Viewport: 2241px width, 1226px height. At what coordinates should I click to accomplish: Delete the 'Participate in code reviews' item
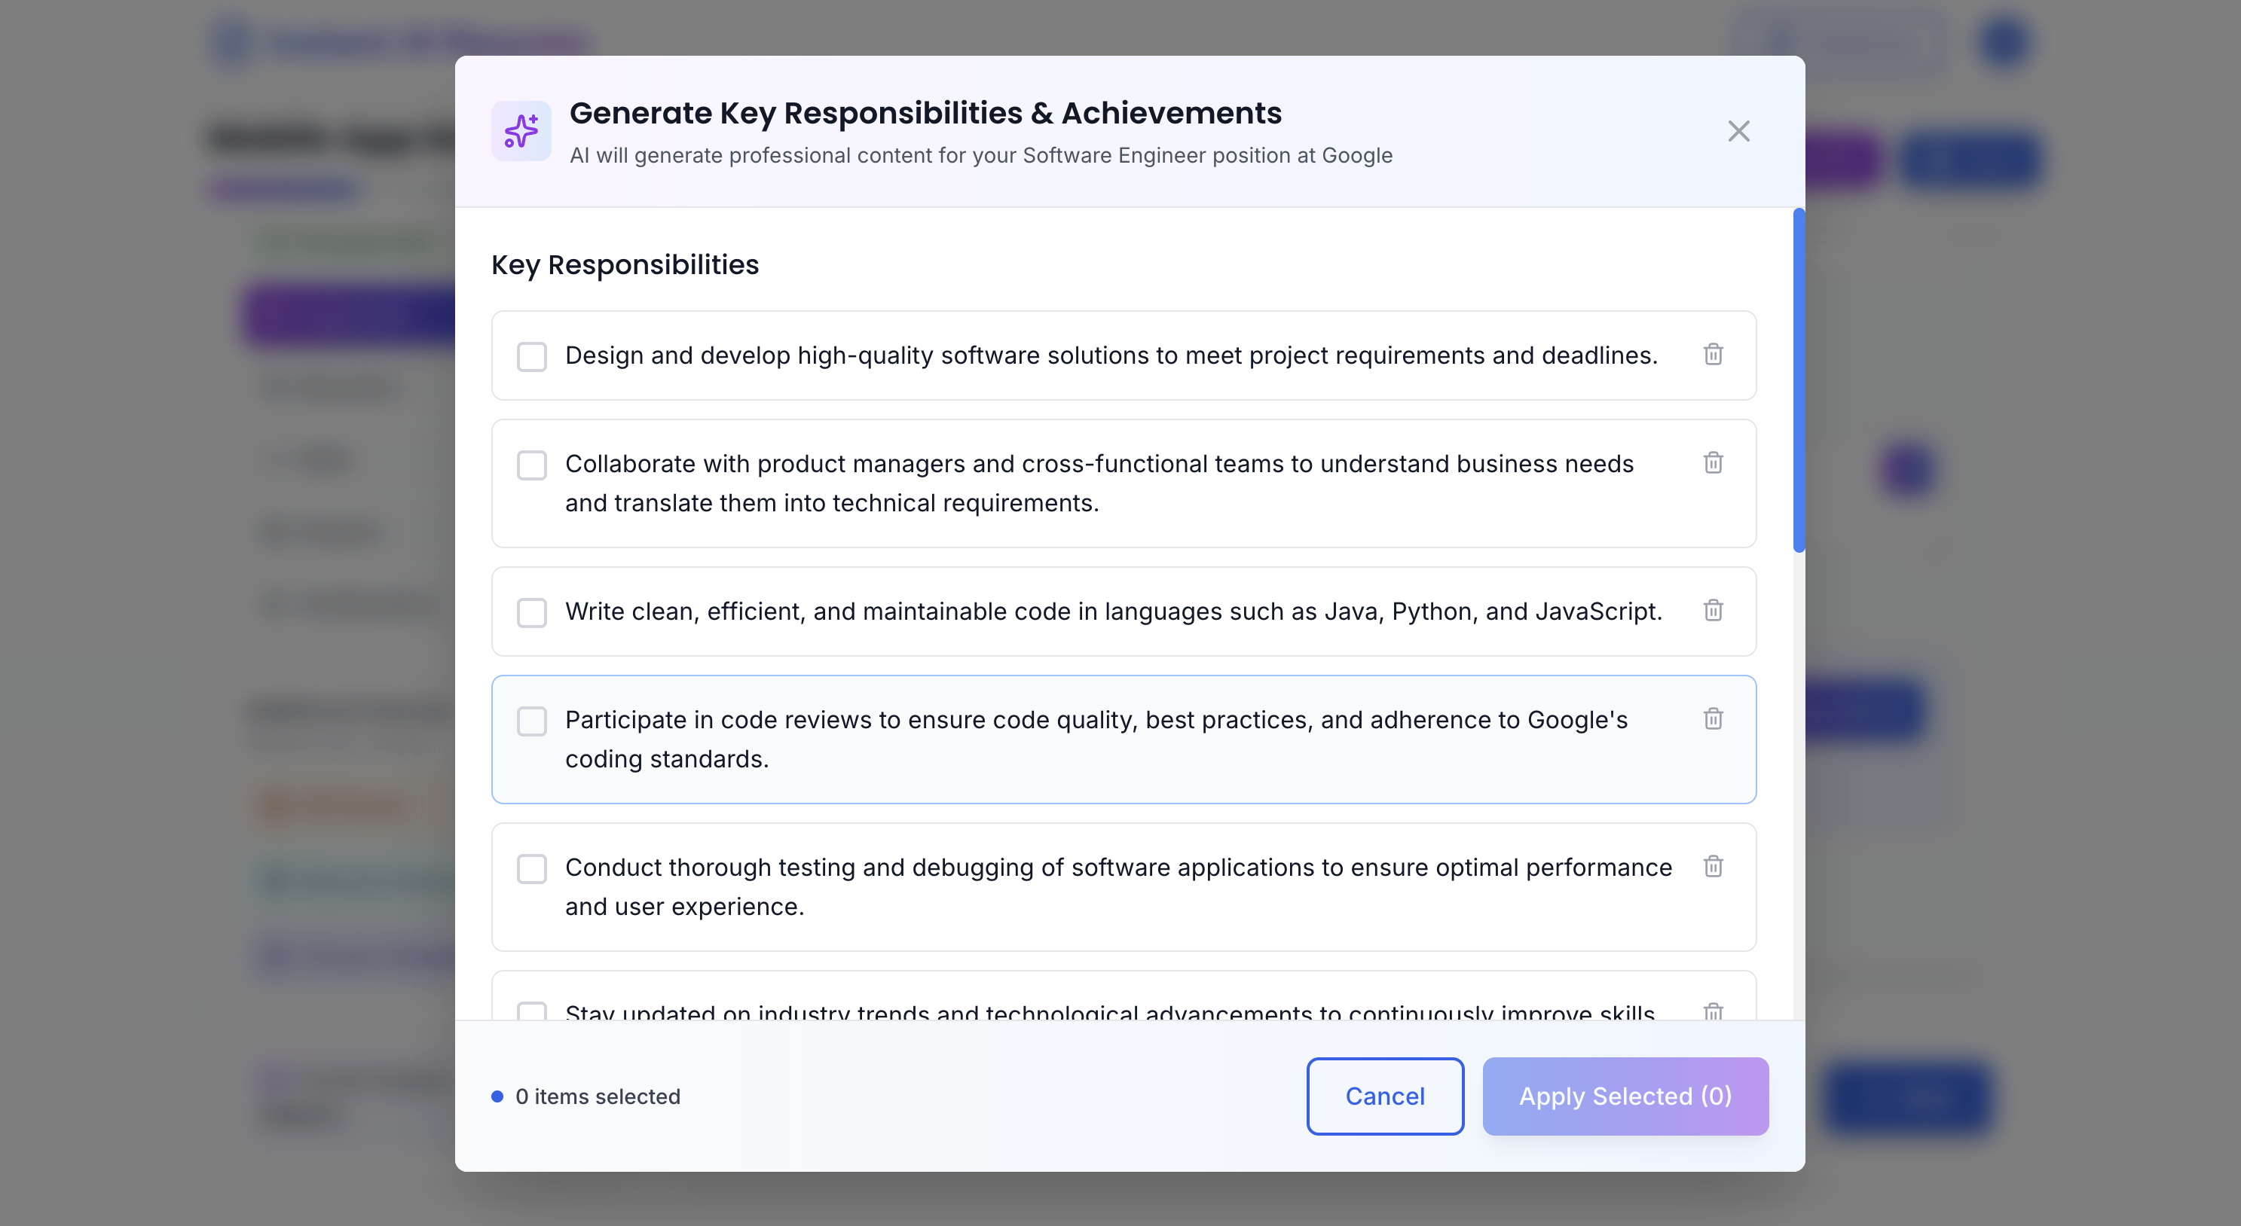pos(1713,719)
